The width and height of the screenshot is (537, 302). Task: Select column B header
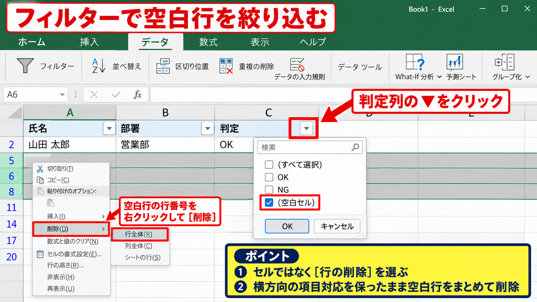(165, 113)
